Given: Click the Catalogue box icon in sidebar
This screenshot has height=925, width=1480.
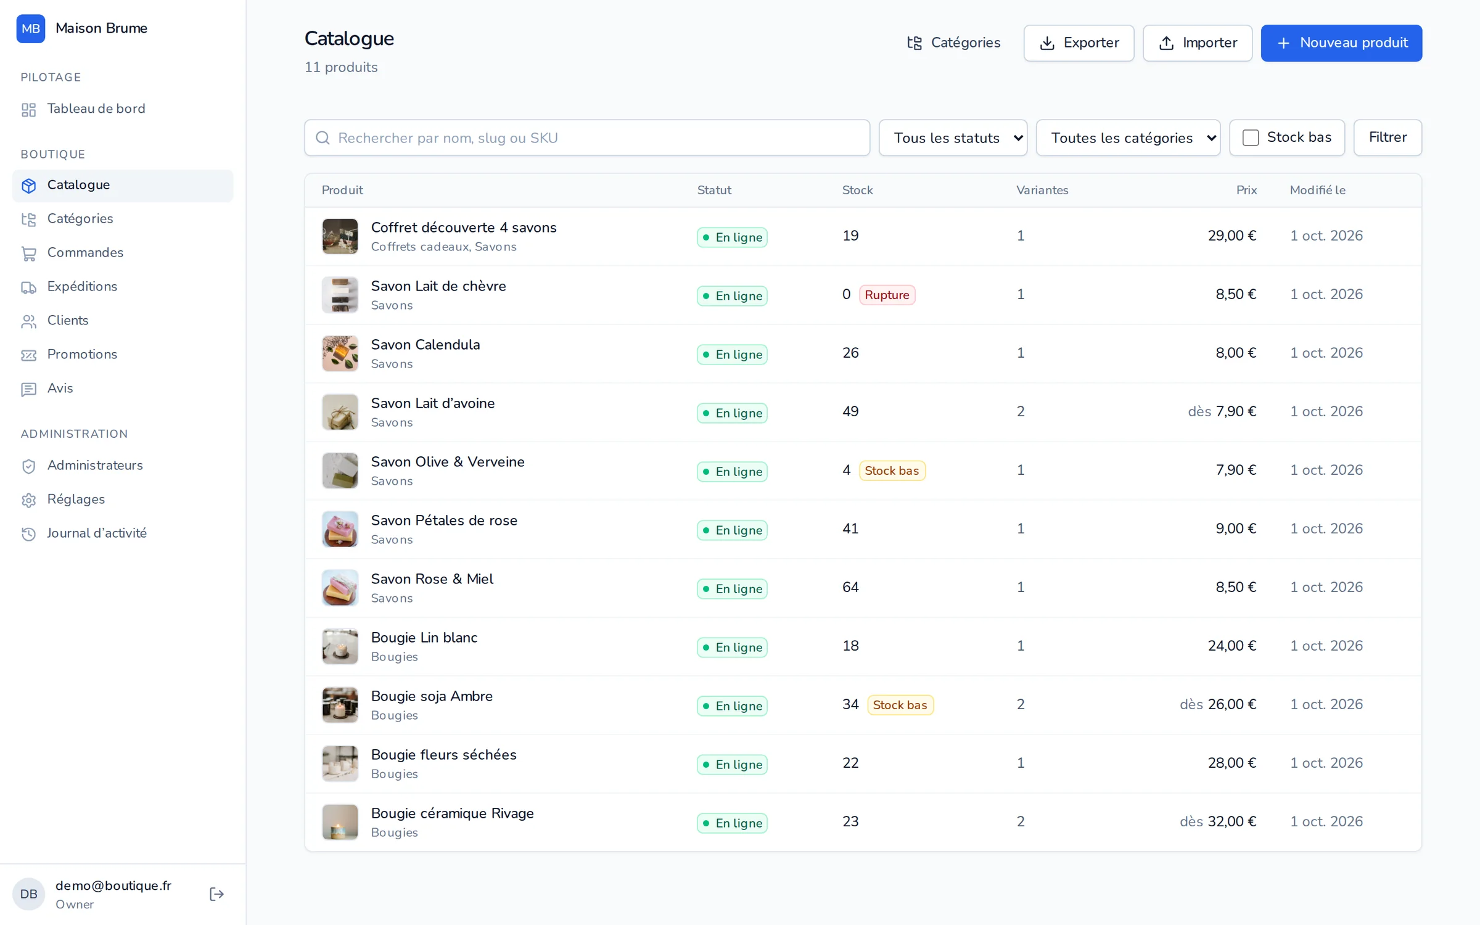Looking at the screenshot, I should point(29,186).
